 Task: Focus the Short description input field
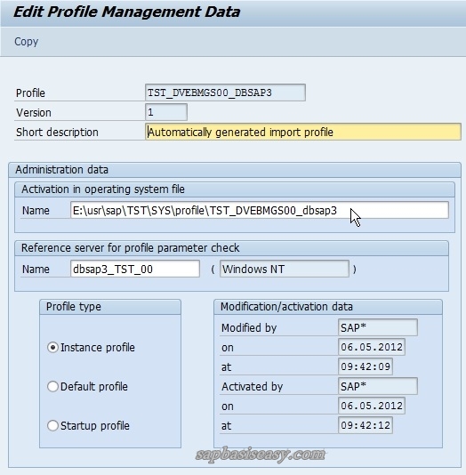pos(302,132)
